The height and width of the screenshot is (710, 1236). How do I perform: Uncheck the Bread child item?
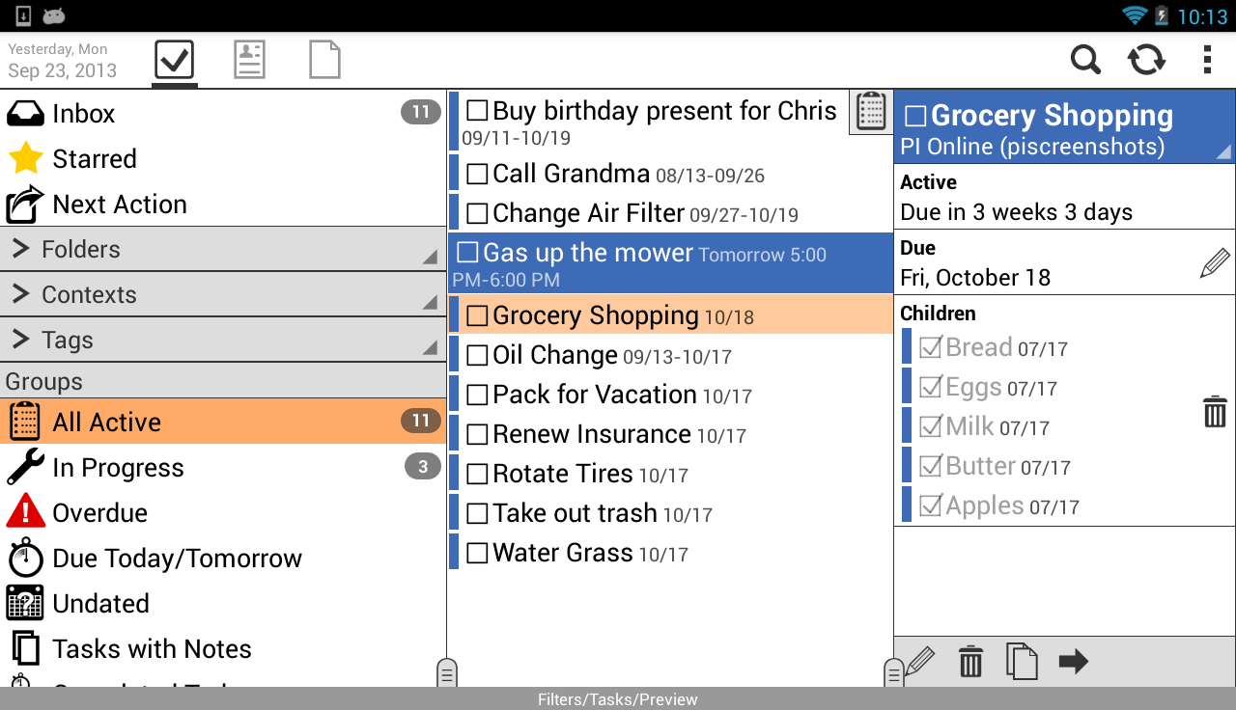tap(931, 348)
